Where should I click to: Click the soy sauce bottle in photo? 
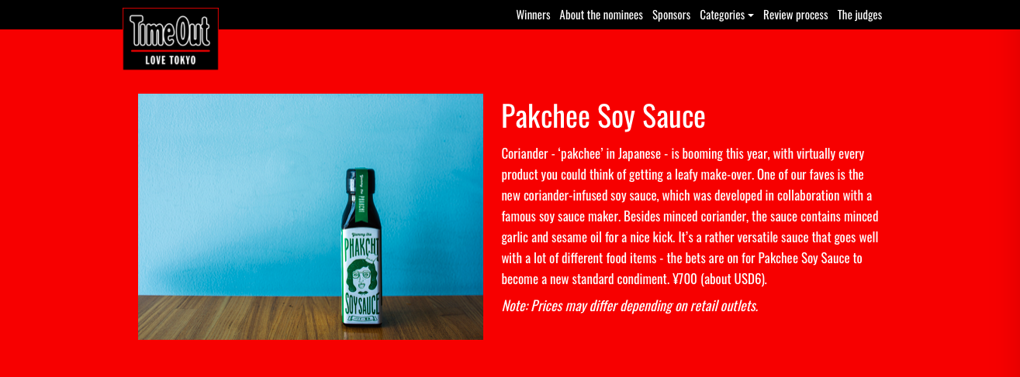[x=361, y=248]
